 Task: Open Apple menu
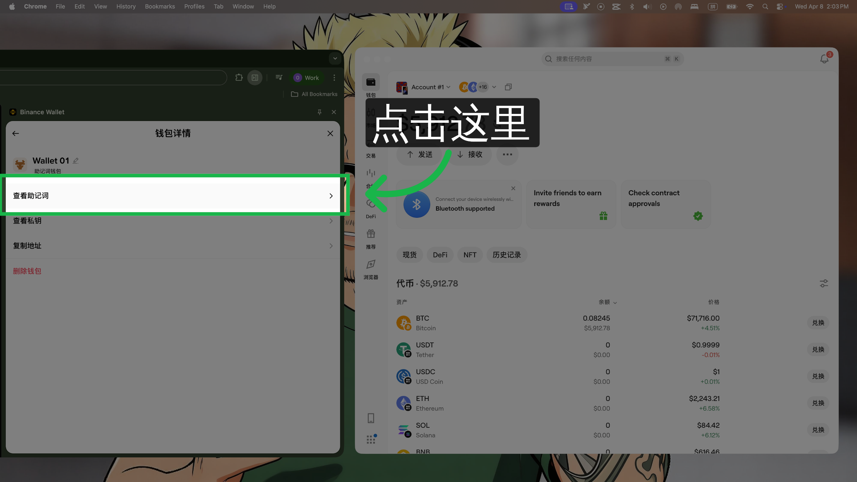coord(12,6)
